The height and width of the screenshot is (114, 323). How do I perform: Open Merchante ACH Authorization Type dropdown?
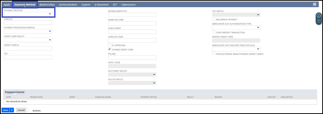(x=236, y=27)
